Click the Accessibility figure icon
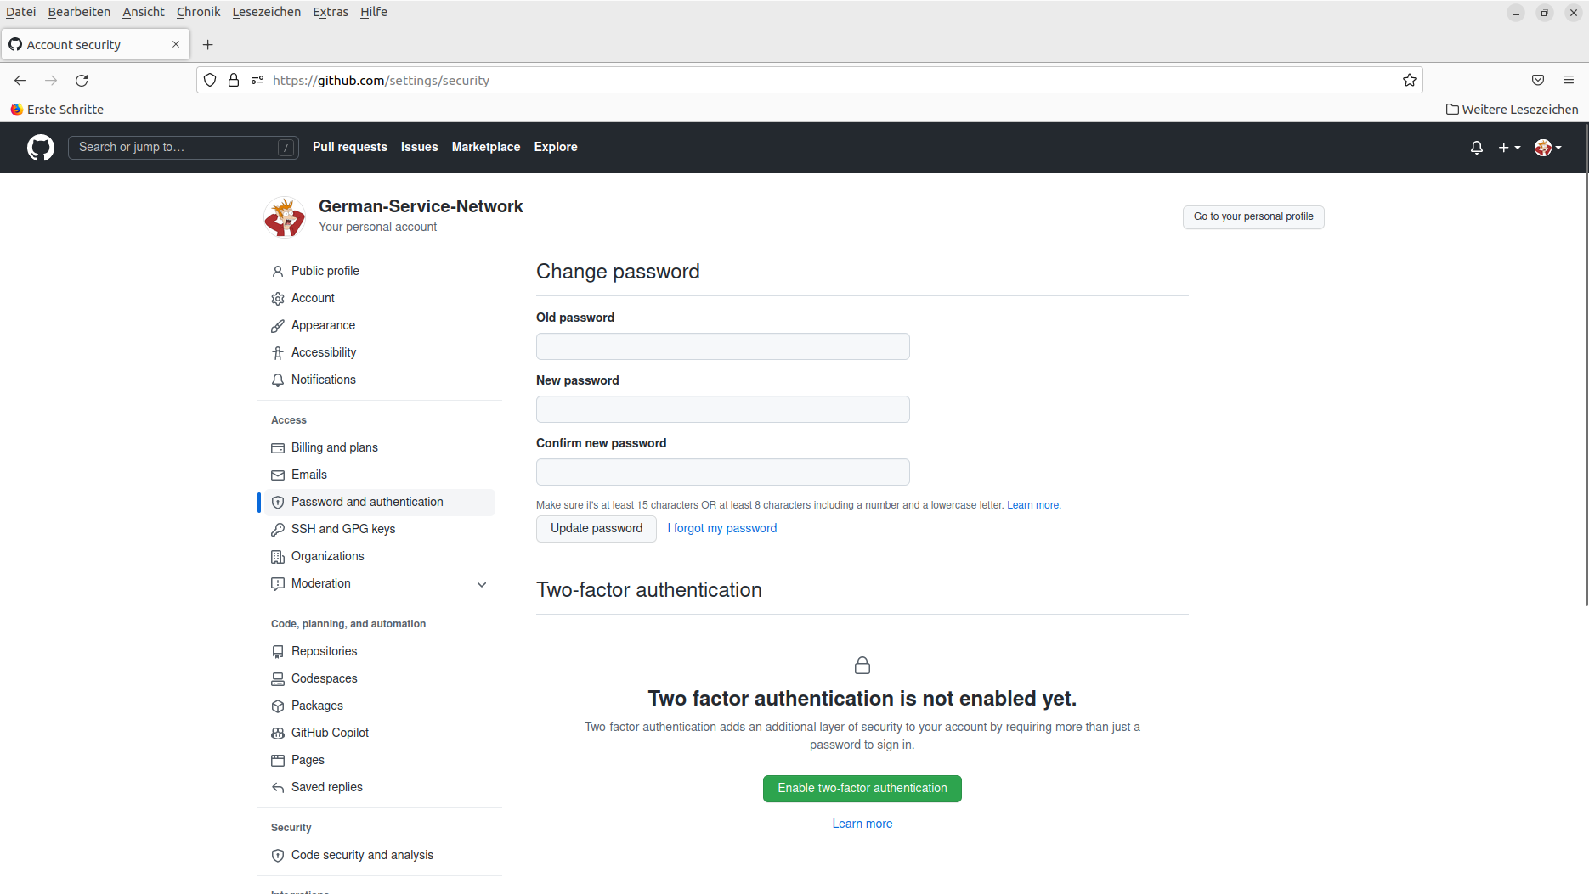The image size is (1589, 894). 278,353
